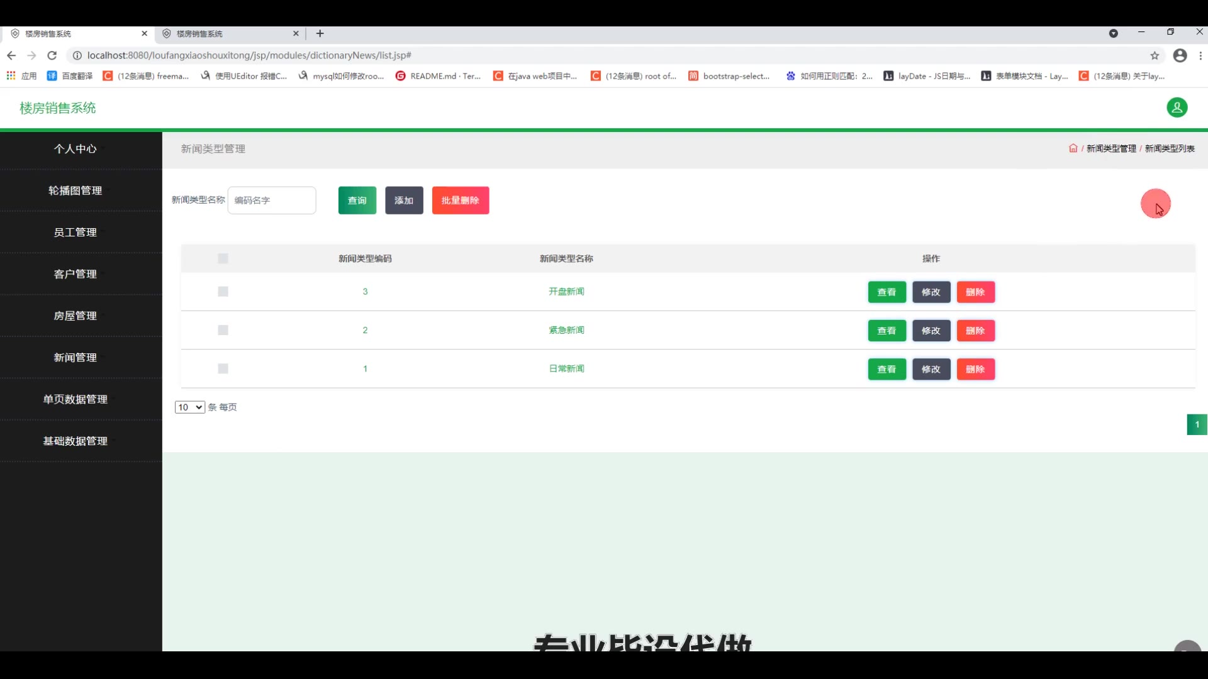Click the tab search dropdown circle icon
This screenshot has height=679, width=1208.
pos(1113,33)
